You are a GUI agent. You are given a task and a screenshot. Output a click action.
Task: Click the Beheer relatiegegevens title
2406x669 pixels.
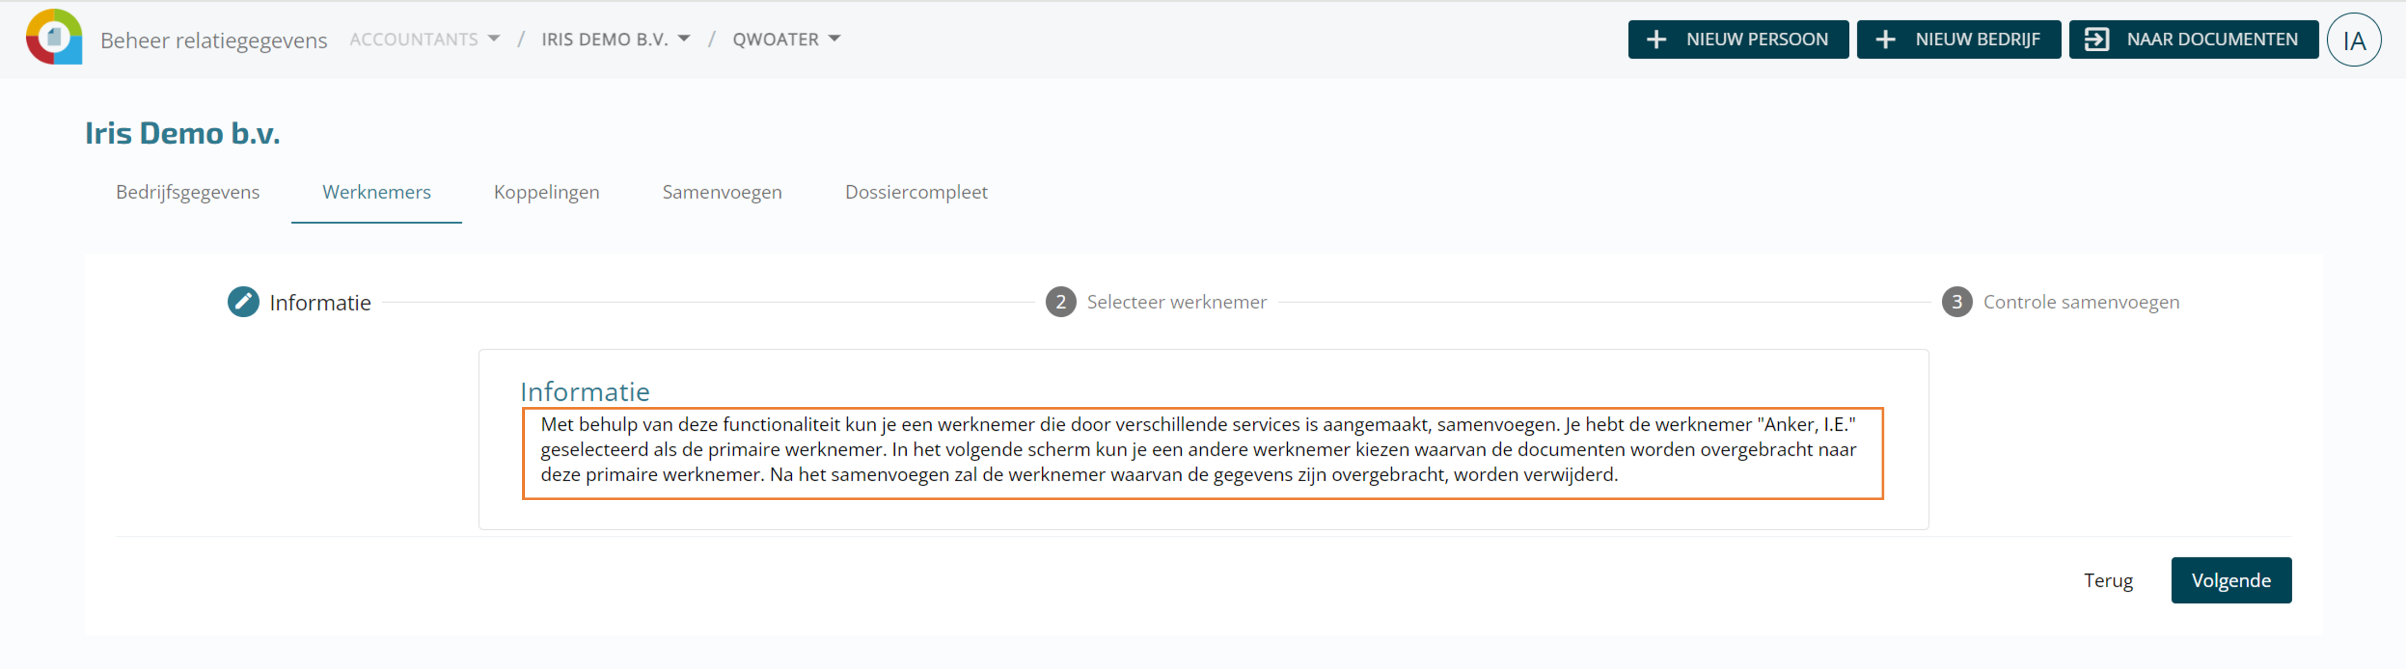(x=214, y=40)
